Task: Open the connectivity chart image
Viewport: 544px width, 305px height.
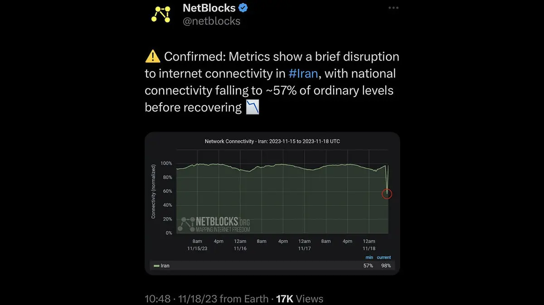Action: 272,204
